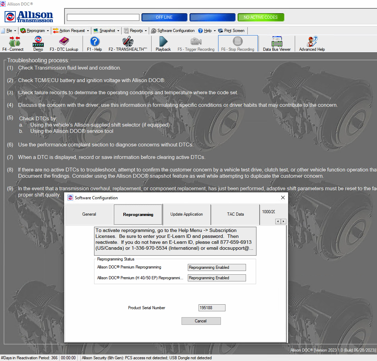The width and height of the screenshot is (377, 361).
Task: Click Days in Reactivation Period status
Action: coord(29,358)
